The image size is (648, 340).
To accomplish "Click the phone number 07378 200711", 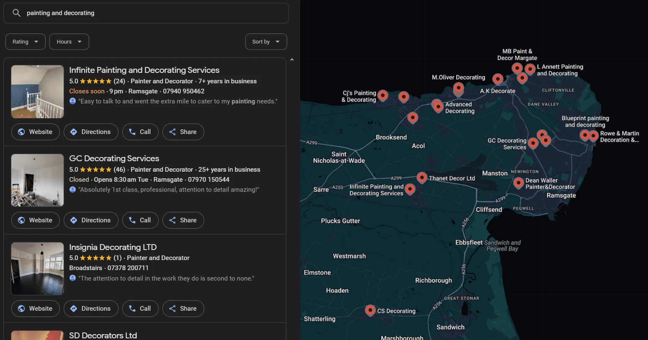I will [x=128, y=268].
